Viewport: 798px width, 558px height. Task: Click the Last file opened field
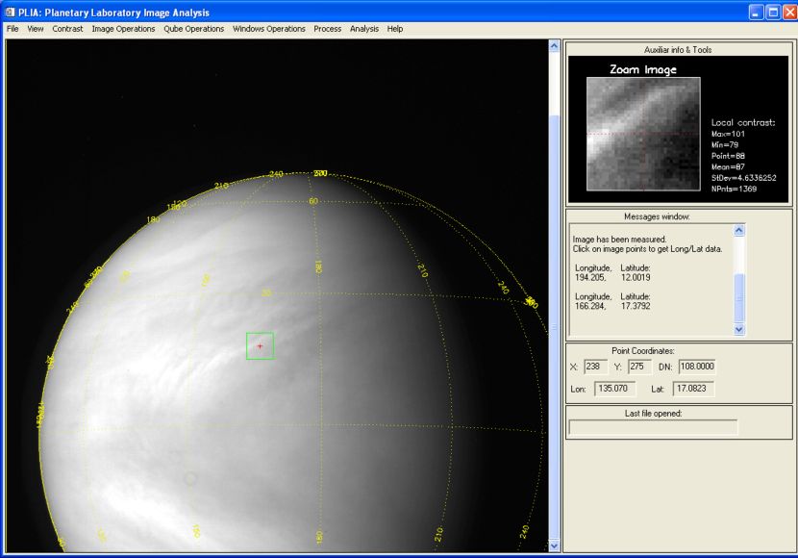click(654, 427)
